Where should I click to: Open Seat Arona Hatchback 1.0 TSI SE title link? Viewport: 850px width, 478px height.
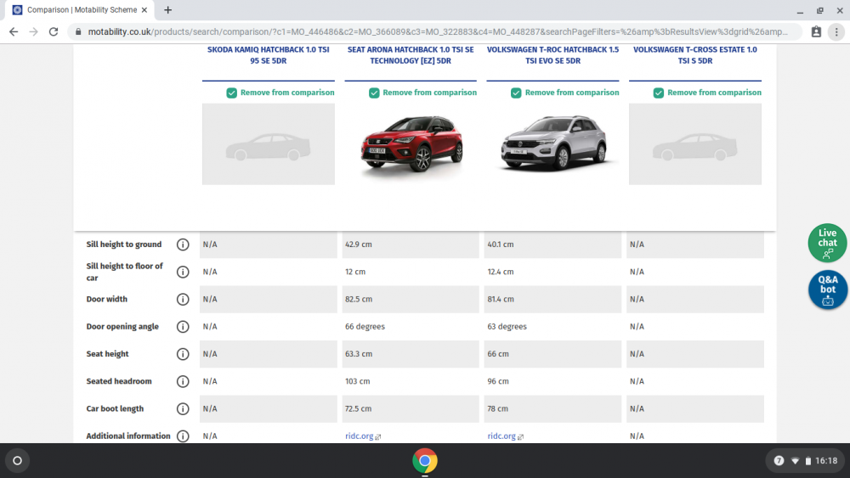click(411, 55)
